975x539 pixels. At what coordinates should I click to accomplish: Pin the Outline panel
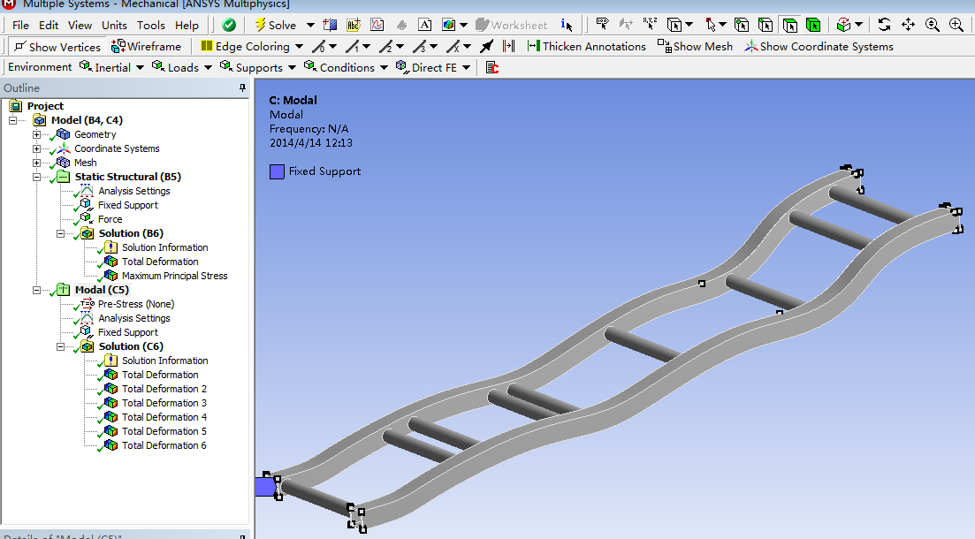pos(242,88)
